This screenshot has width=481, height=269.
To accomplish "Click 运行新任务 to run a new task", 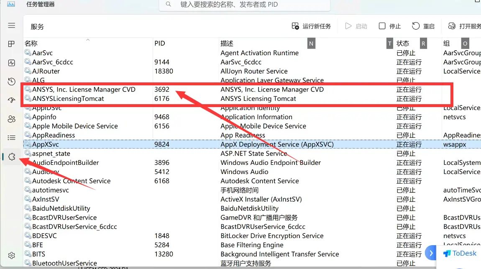I will click(311, 26).
